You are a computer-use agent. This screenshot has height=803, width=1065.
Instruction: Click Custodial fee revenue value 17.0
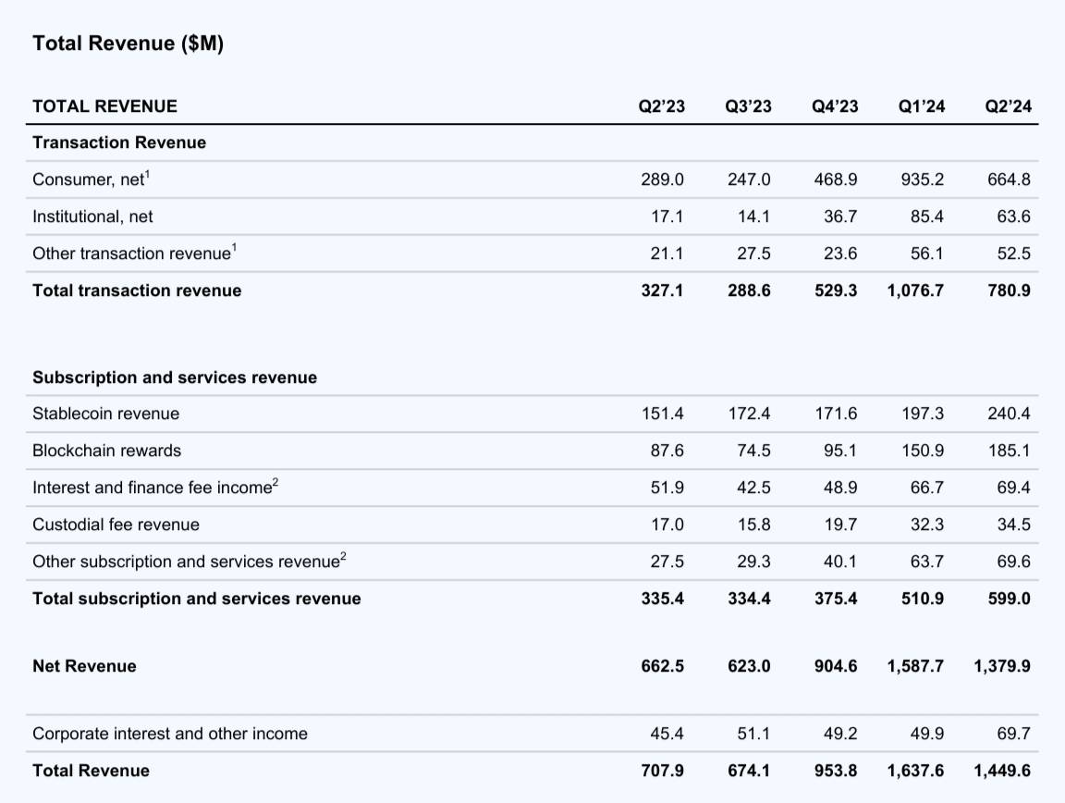click(x=667, y=525)
